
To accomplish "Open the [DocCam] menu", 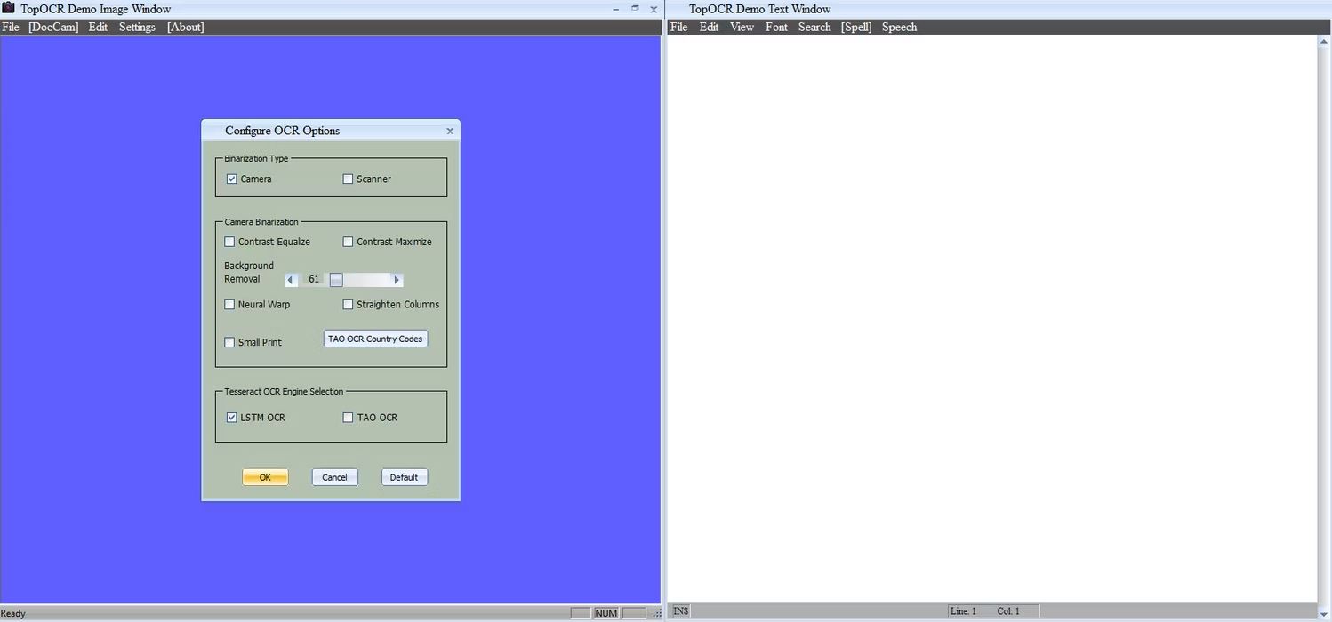I will pos(53,27).
